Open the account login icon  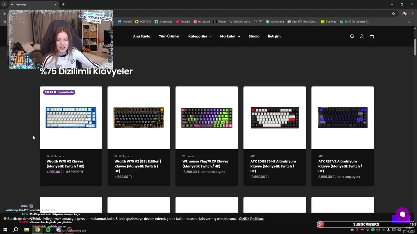[362, 36]
